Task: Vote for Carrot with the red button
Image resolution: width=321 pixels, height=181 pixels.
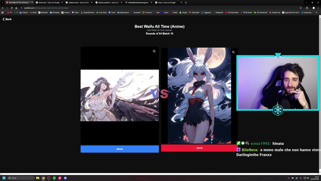Action: (199, 148)
